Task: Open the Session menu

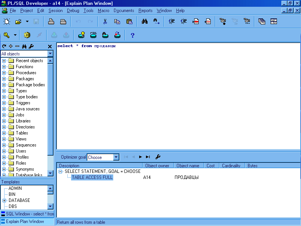Action: pos(55,11)
